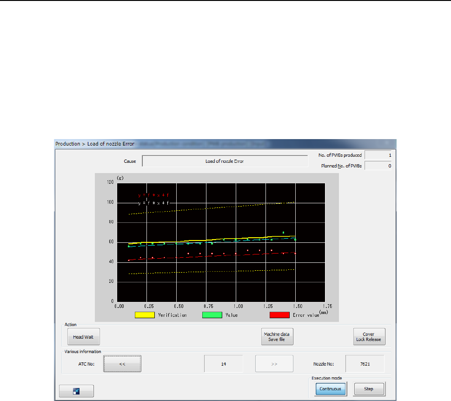Screen dimensions: 451x401
Task: Advance to next ATC with >> button
Action: tap(274, 364)
